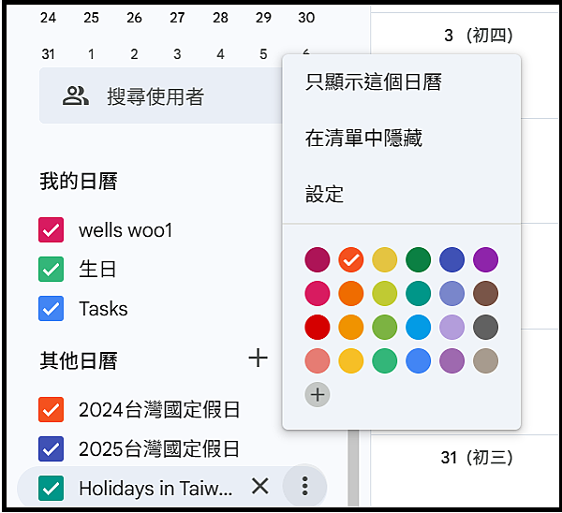Add other calendar using plus icon
Viewport: 562px width, 513px height.
click(x=259, y=358)
